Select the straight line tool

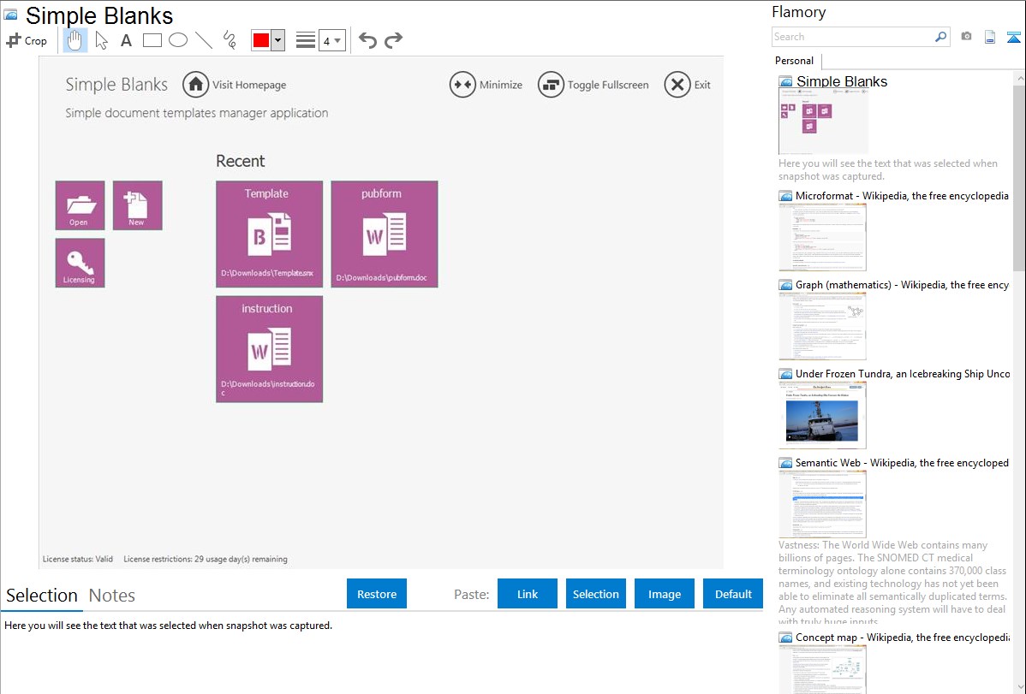[x=204, y=40]
